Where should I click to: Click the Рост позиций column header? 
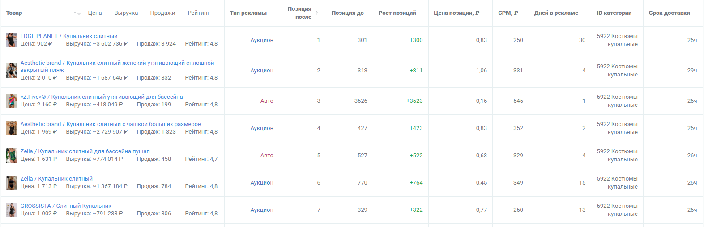(397, 13)
